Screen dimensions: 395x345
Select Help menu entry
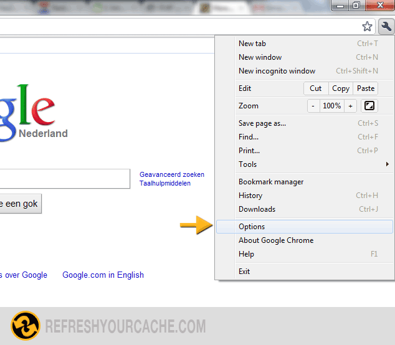(x=304, y=254)
